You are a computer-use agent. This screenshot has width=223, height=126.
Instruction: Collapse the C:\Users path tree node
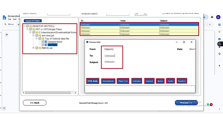click(x=30, y=32)
